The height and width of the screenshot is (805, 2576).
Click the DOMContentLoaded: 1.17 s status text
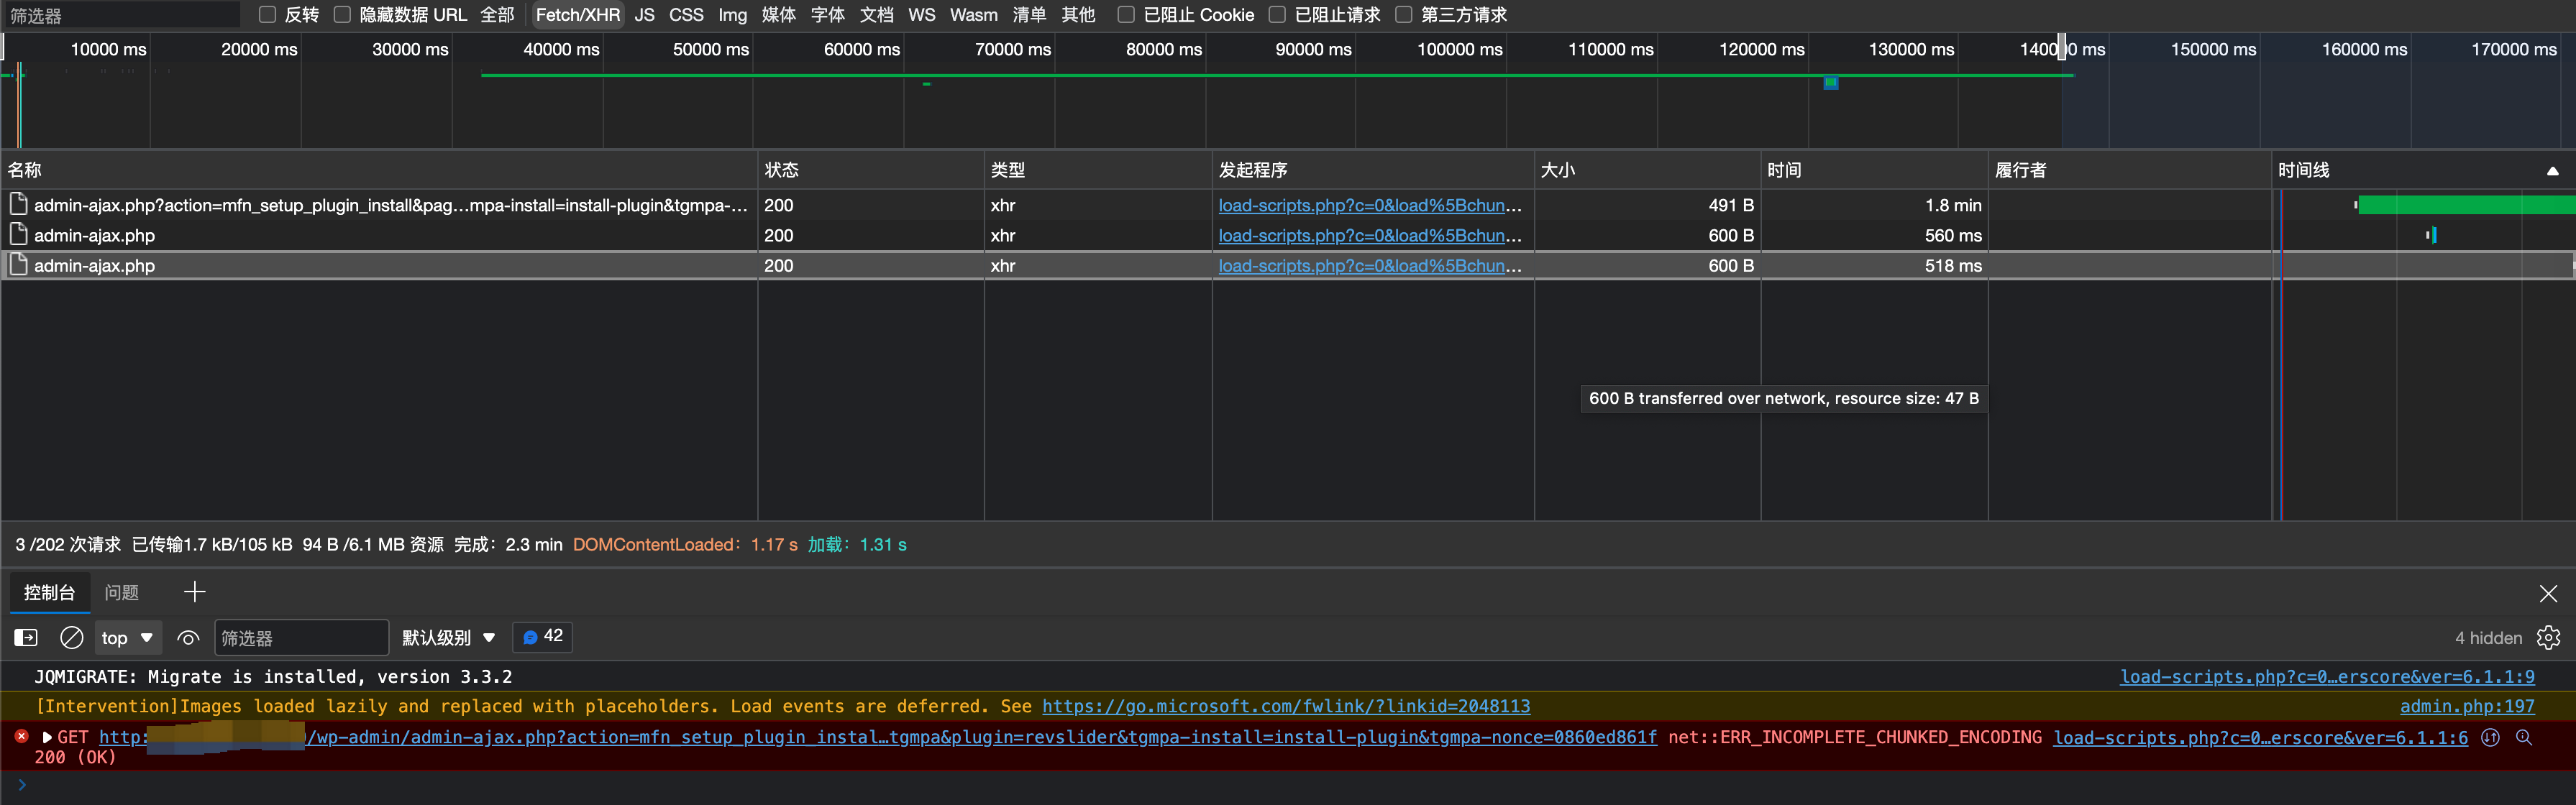(x=685, y=544)
